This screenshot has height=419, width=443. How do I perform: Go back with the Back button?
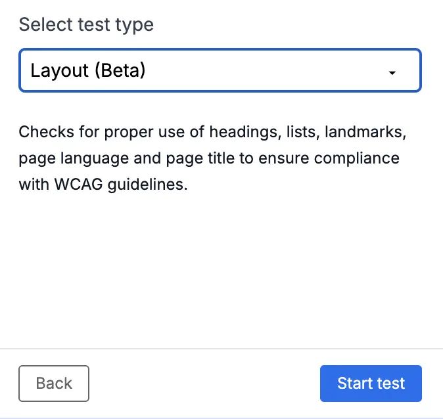click(x=54, y=384)
